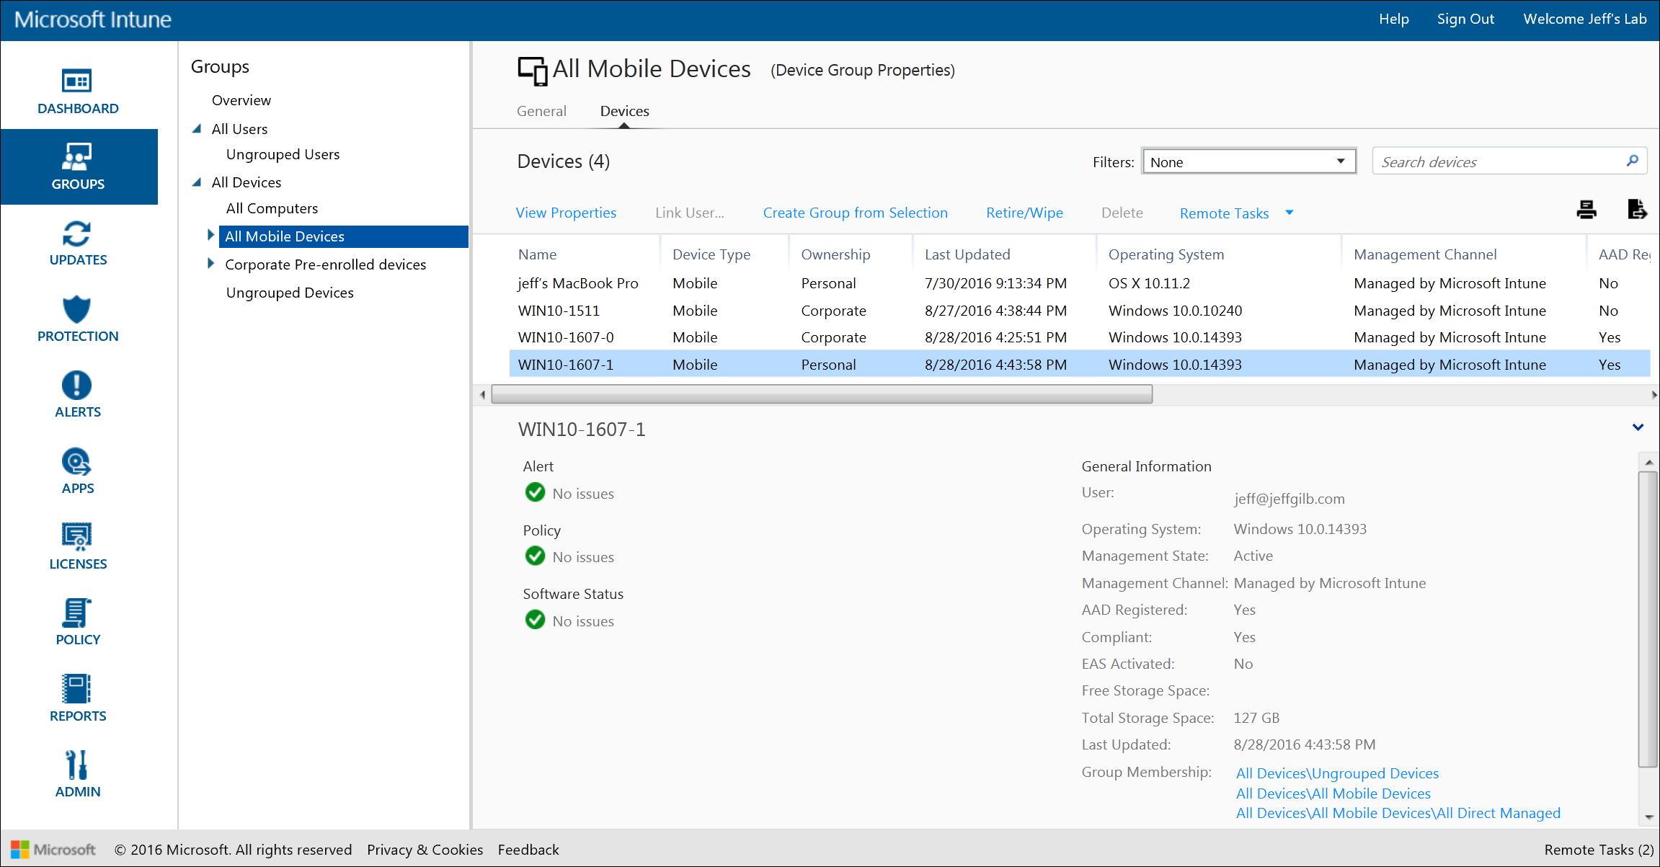Viewport: 1660px width, 867px height.
Task: Open the Alerts workspace icon
Action: 77,385
